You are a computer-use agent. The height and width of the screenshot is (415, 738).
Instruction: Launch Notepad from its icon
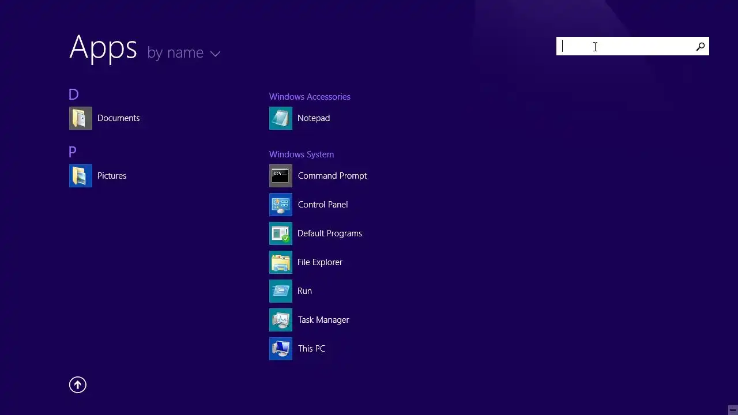[281, 118]
